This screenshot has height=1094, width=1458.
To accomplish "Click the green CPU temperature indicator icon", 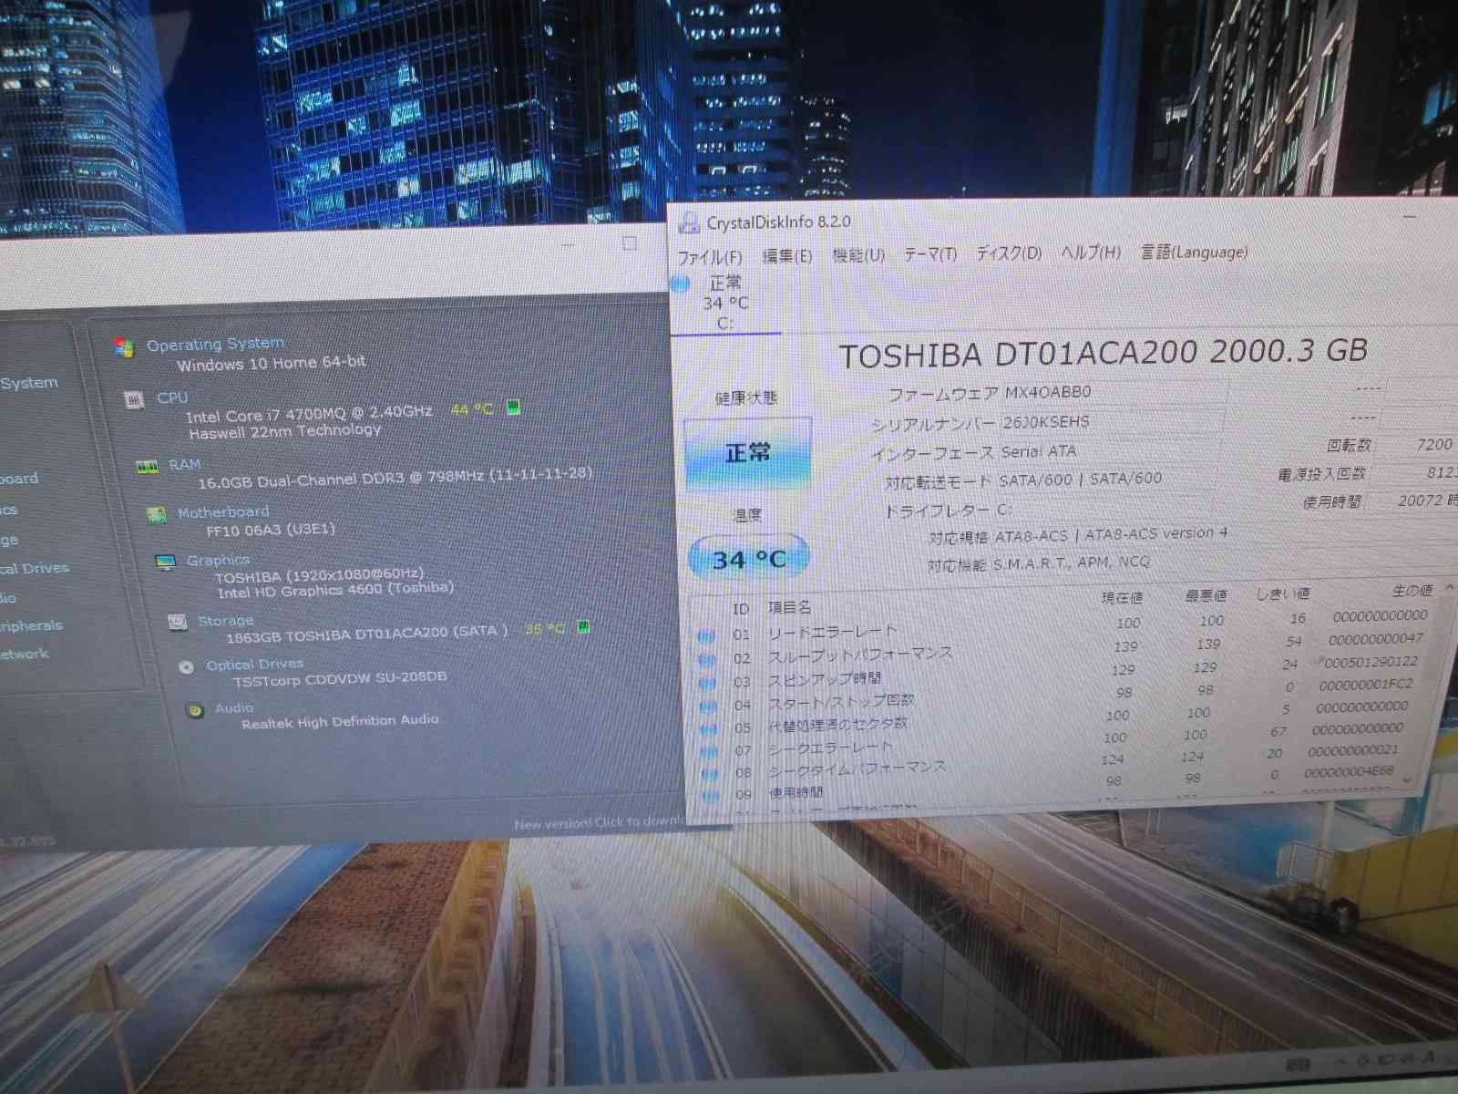I will [x=513, y=408].
